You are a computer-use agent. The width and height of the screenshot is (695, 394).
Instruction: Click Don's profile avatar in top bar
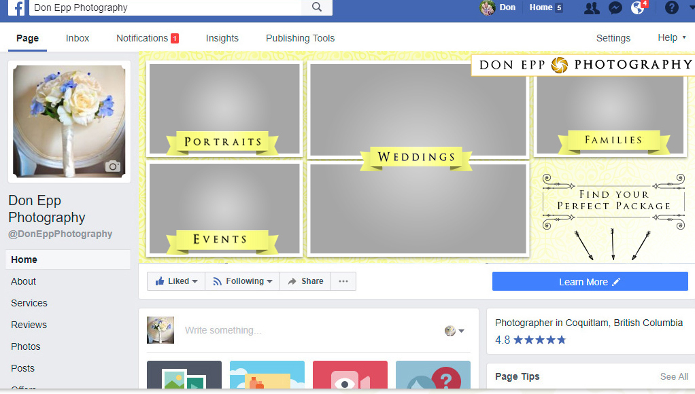coord(488,7)
